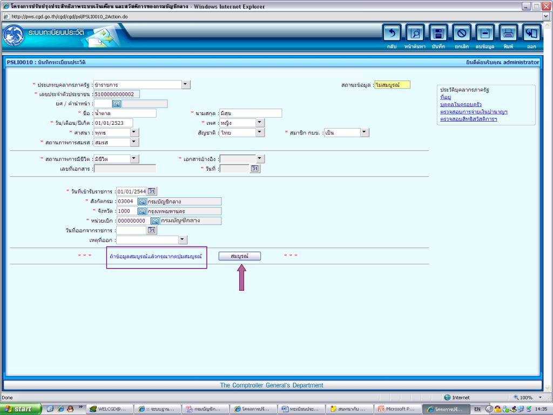Image resolution: width=553 pixels, height=415 pixels.
Task: Open the lookup icon beside จังหวัด 1000
Action: click(142, 211)
